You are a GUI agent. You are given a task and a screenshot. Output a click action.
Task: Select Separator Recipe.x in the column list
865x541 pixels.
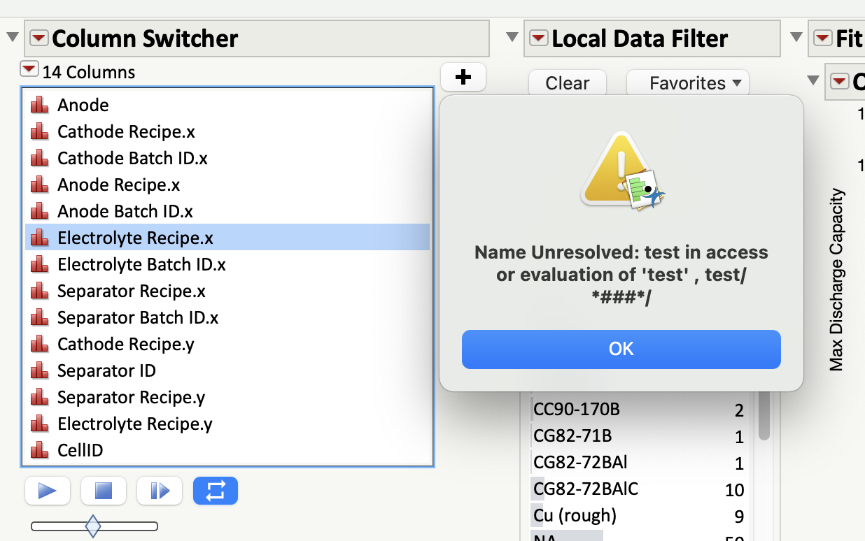point(132,291)
